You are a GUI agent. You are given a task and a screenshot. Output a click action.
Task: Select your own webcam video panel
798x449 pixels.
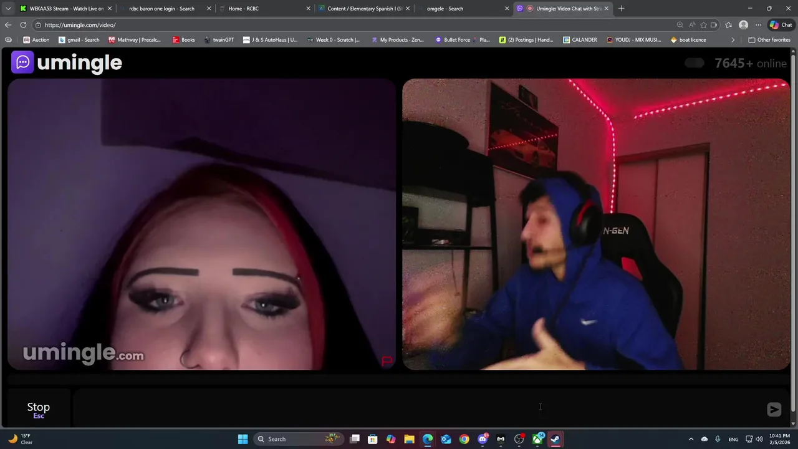tap(596, 224)
